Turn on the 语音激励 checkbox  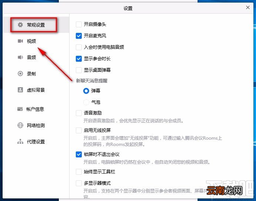point(79,113)
